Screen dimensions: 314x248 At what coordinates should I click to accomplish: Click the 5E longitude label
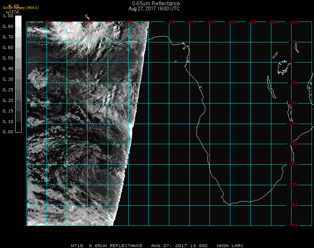click(x=172, y=22)
